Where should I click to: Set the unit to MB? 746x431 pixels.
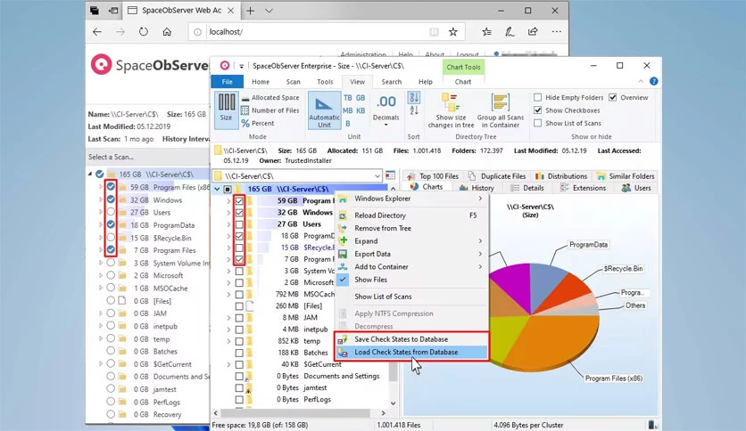click(x=348, y=110)
